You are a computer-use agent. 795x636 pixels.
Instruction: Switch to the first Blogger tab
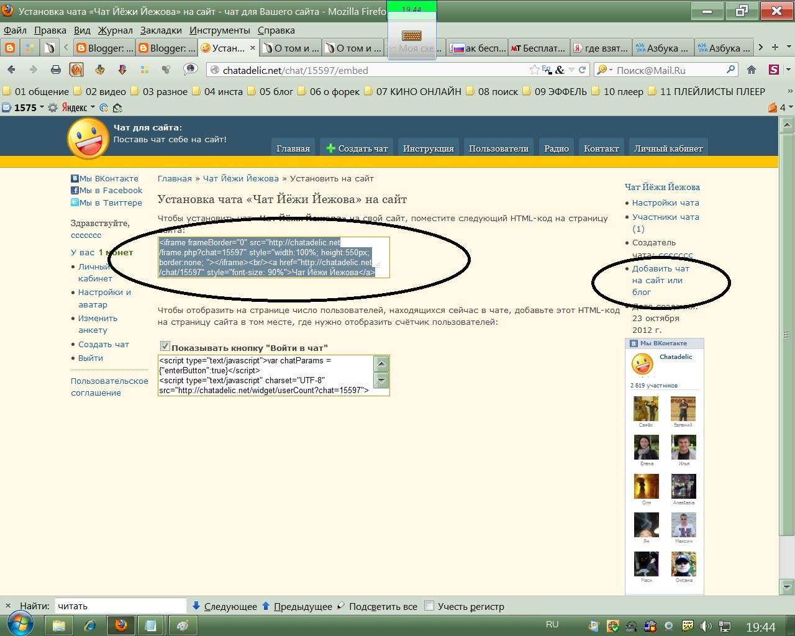tap(104, 48)
